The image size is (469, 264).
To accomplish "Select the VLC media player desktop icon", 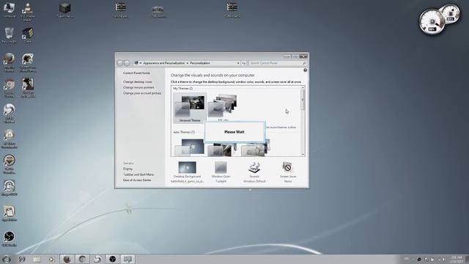I will coord(28,11).
